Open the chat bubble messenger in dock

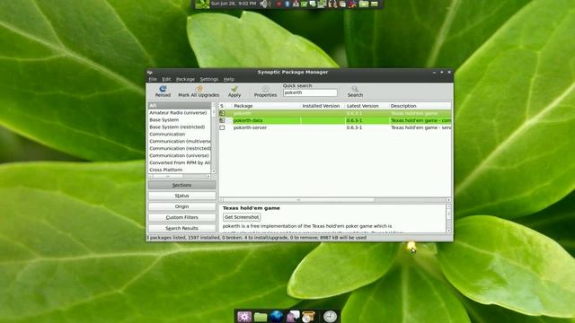[x=293, y=317]
